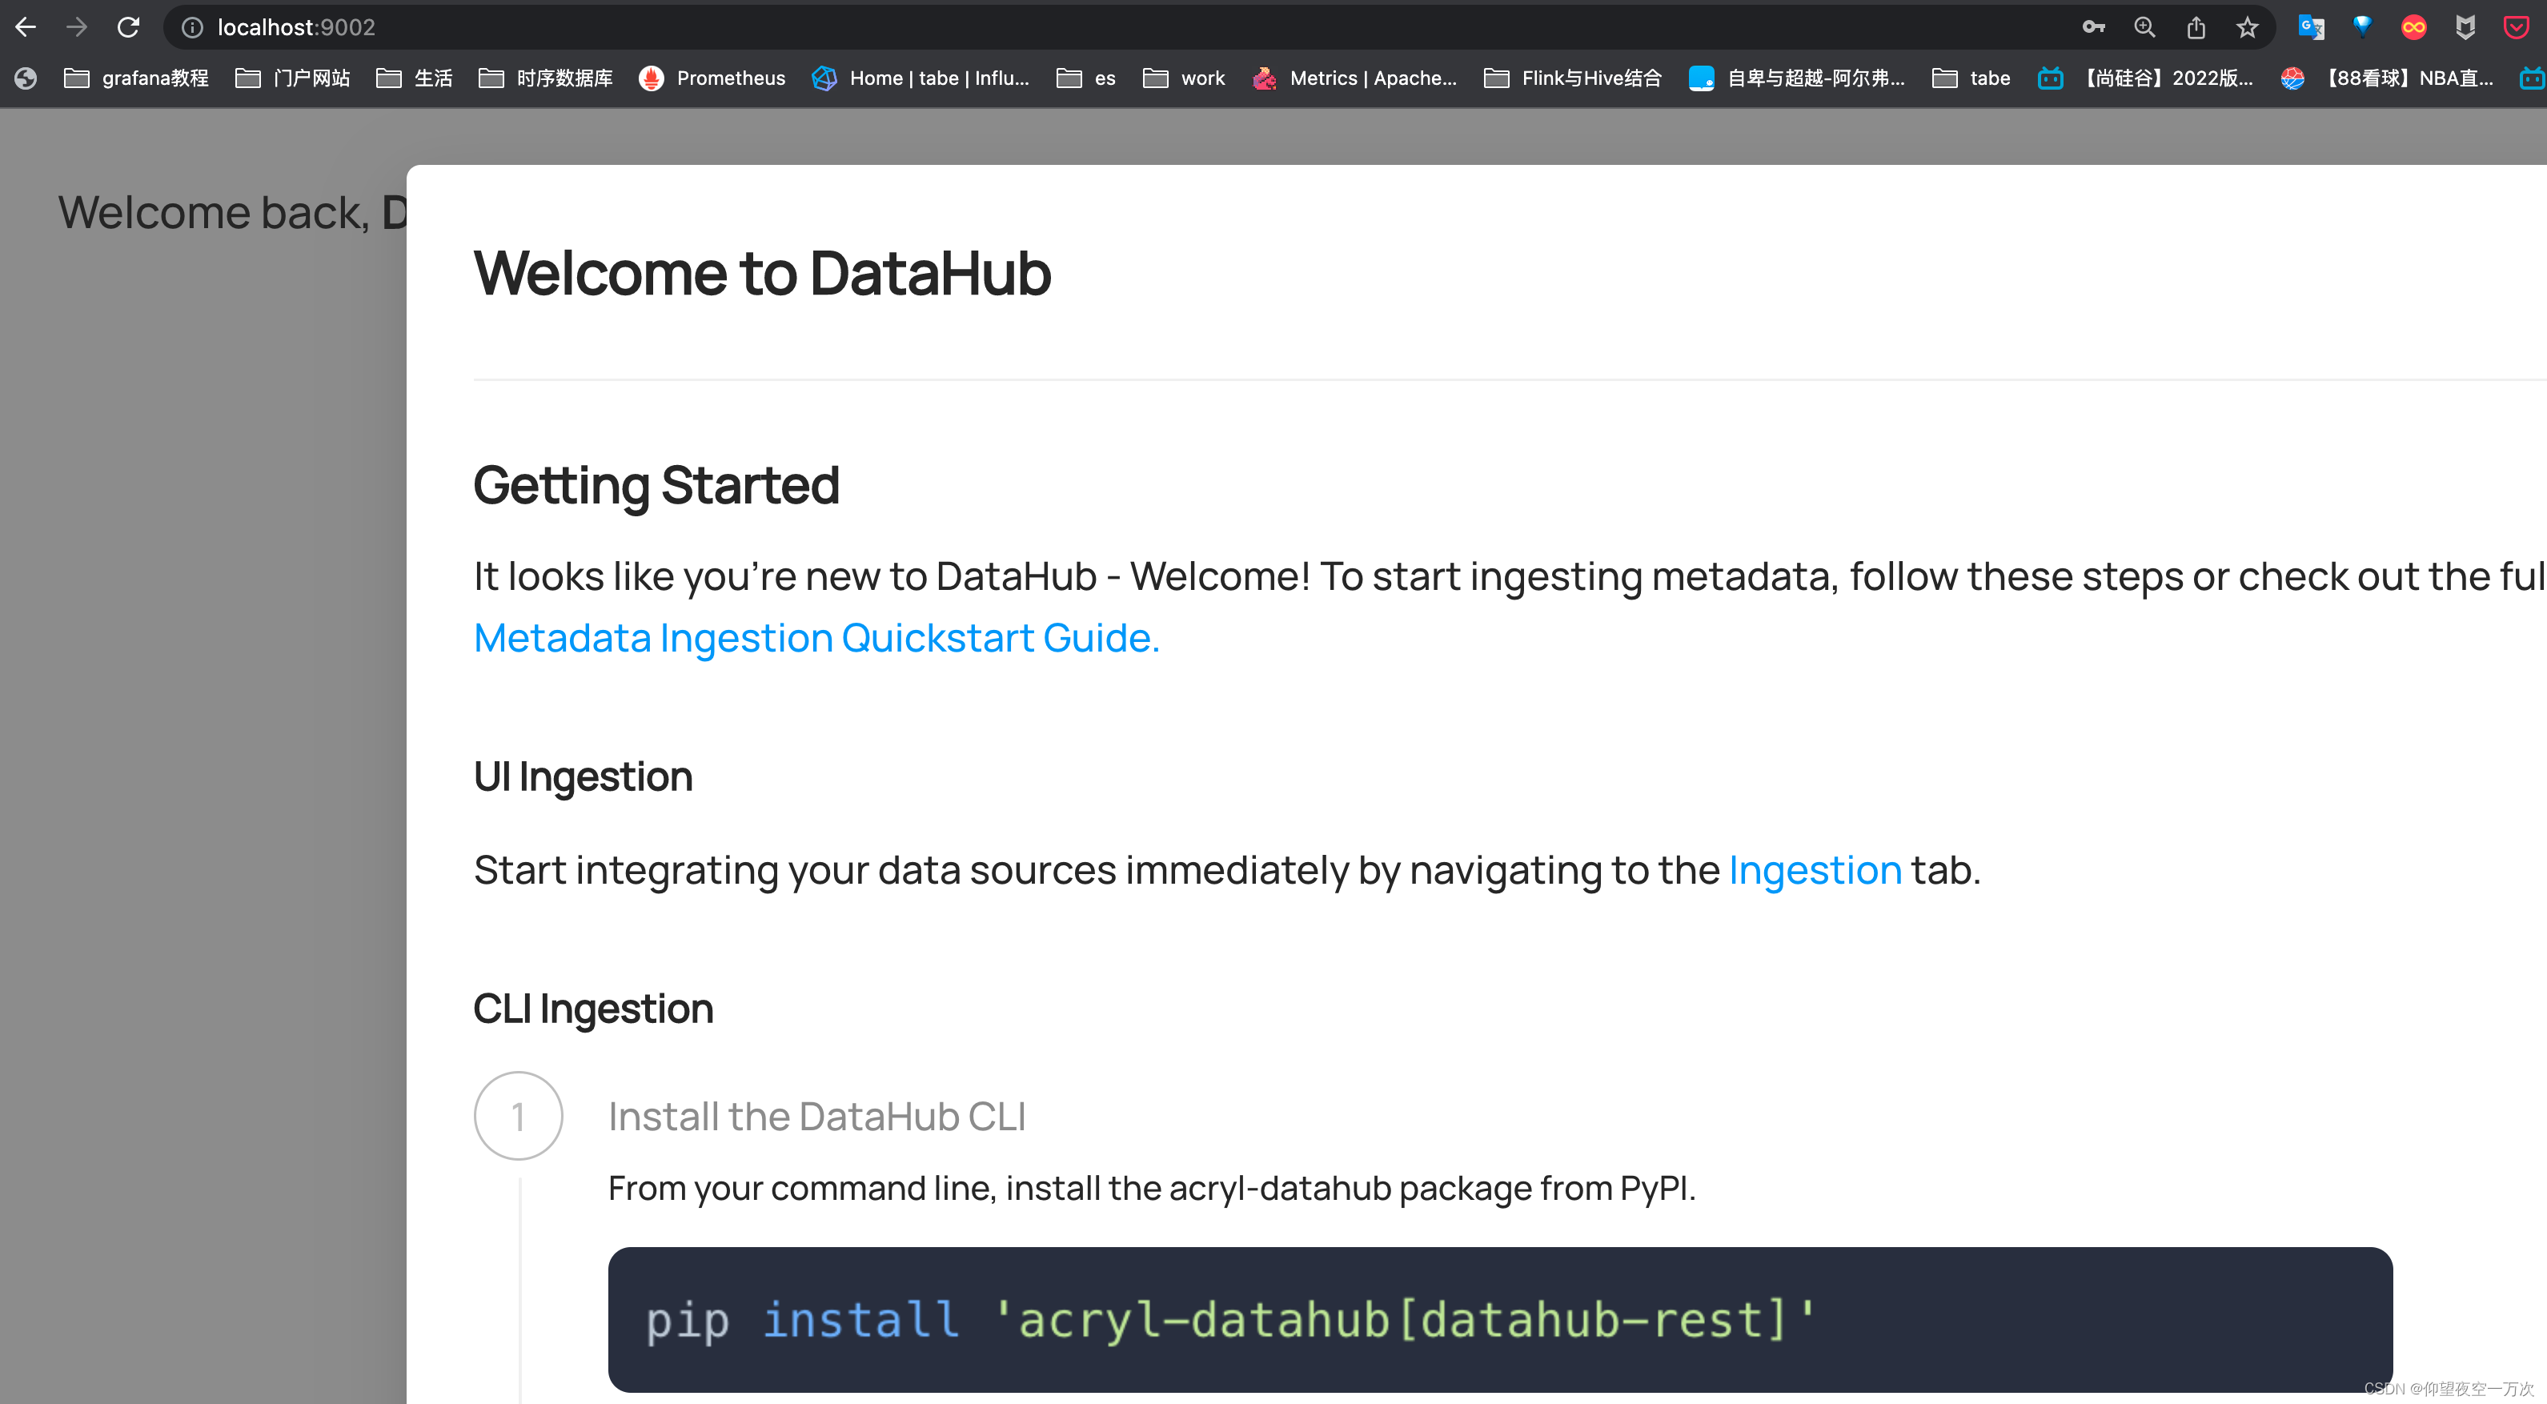
Task: Click the Ingestion link in the text
Action: [1815, 870]
